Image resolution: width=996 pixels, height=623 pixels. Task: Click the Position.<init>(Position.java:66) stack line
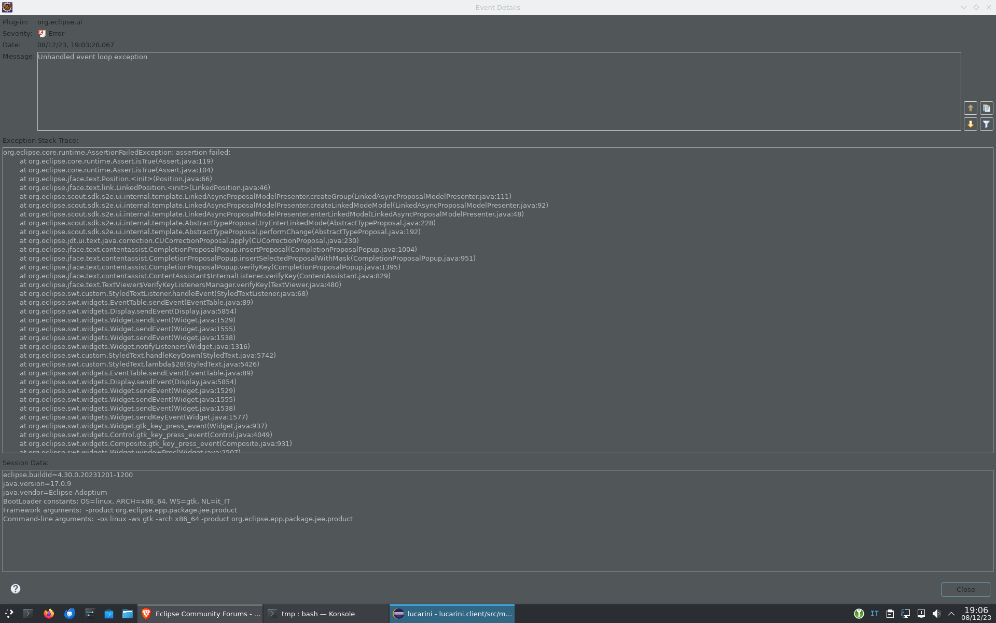click(x=116, y=179)
